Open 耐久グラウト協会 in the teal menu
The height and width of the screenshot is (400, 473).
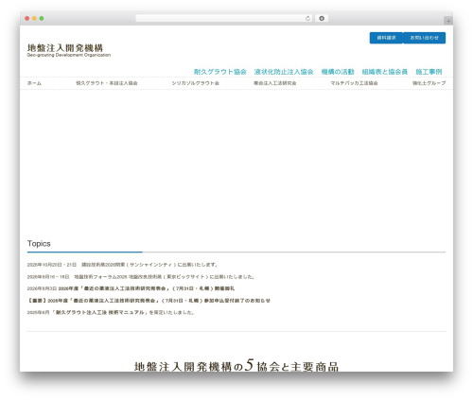220,72
